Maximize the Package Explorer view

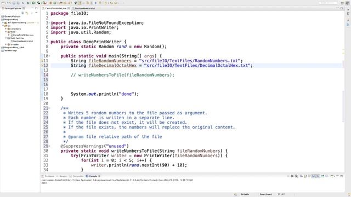pos(36,8)
